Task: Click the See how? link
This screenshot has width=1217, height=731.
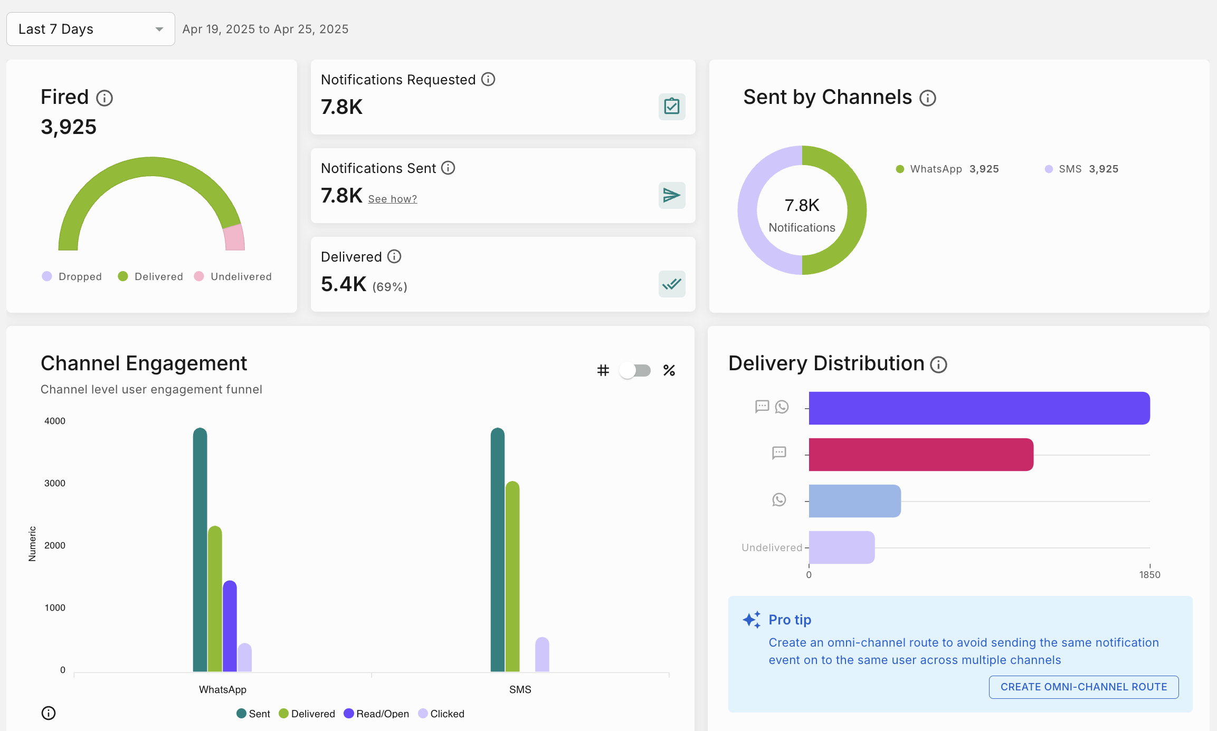Action: click(392, 199)
